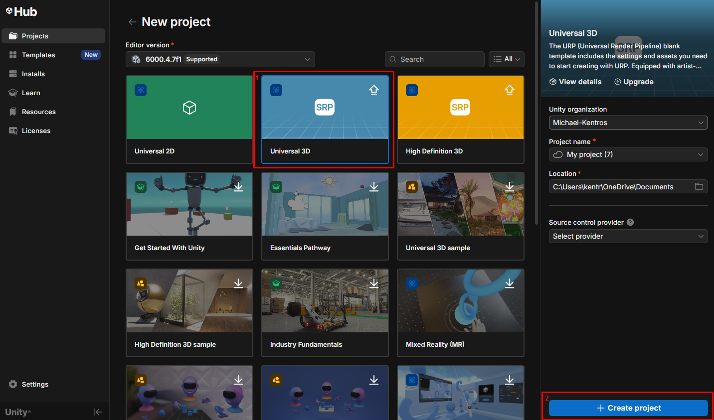The image size is (714, 420).
Task: Click the New badge beside Templates
Action: click(91, 55)
